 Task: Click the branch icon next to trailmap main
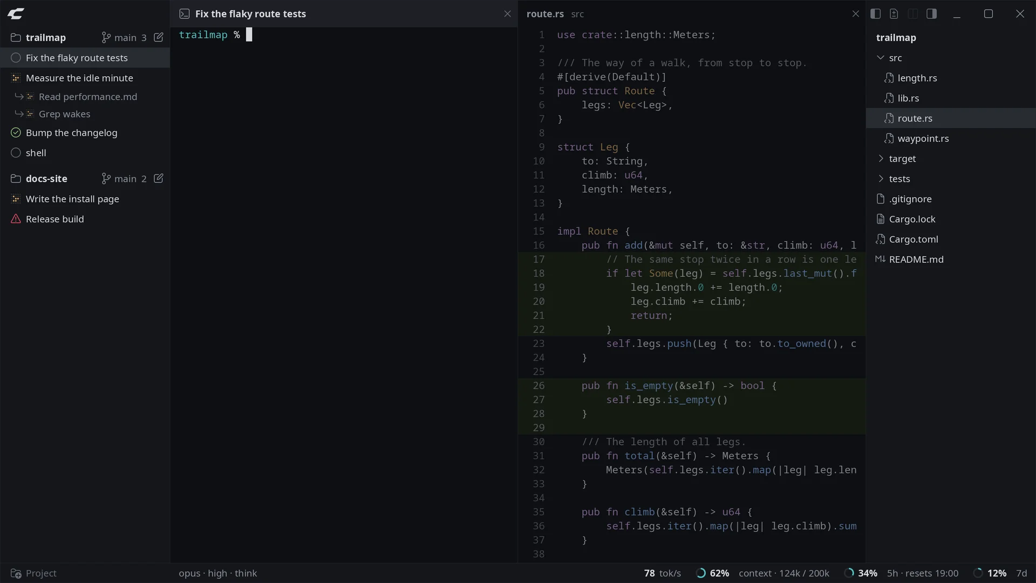click(x=106, y=37)
